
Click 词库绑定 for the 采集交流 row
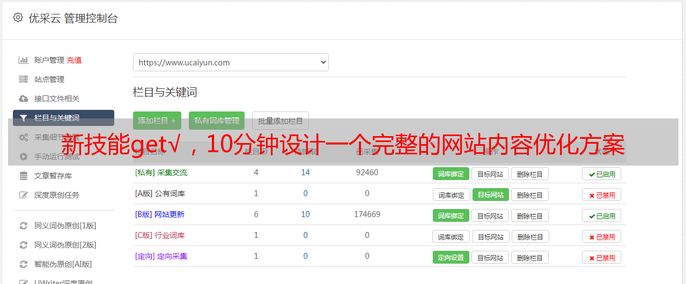(451, 174)
